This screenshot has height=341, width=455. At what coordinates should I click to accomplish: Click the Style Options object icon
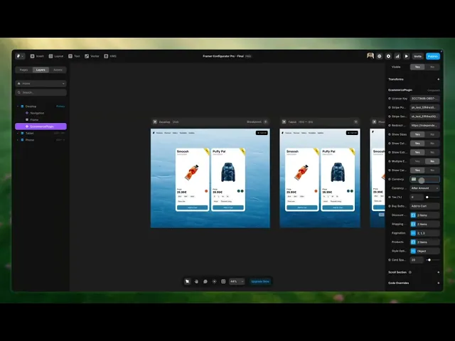[413, 251]
